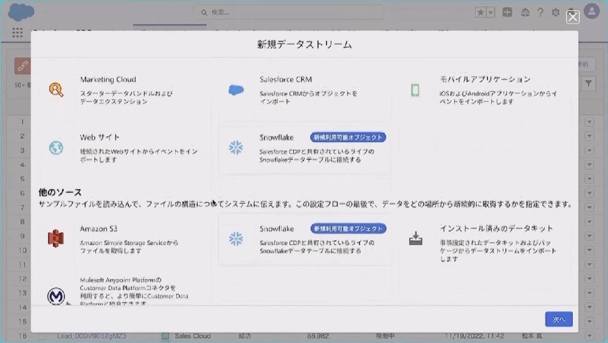Open the row 13 actions dropdown
Viewport: 608px width, 343px height.
click(589, 293)
